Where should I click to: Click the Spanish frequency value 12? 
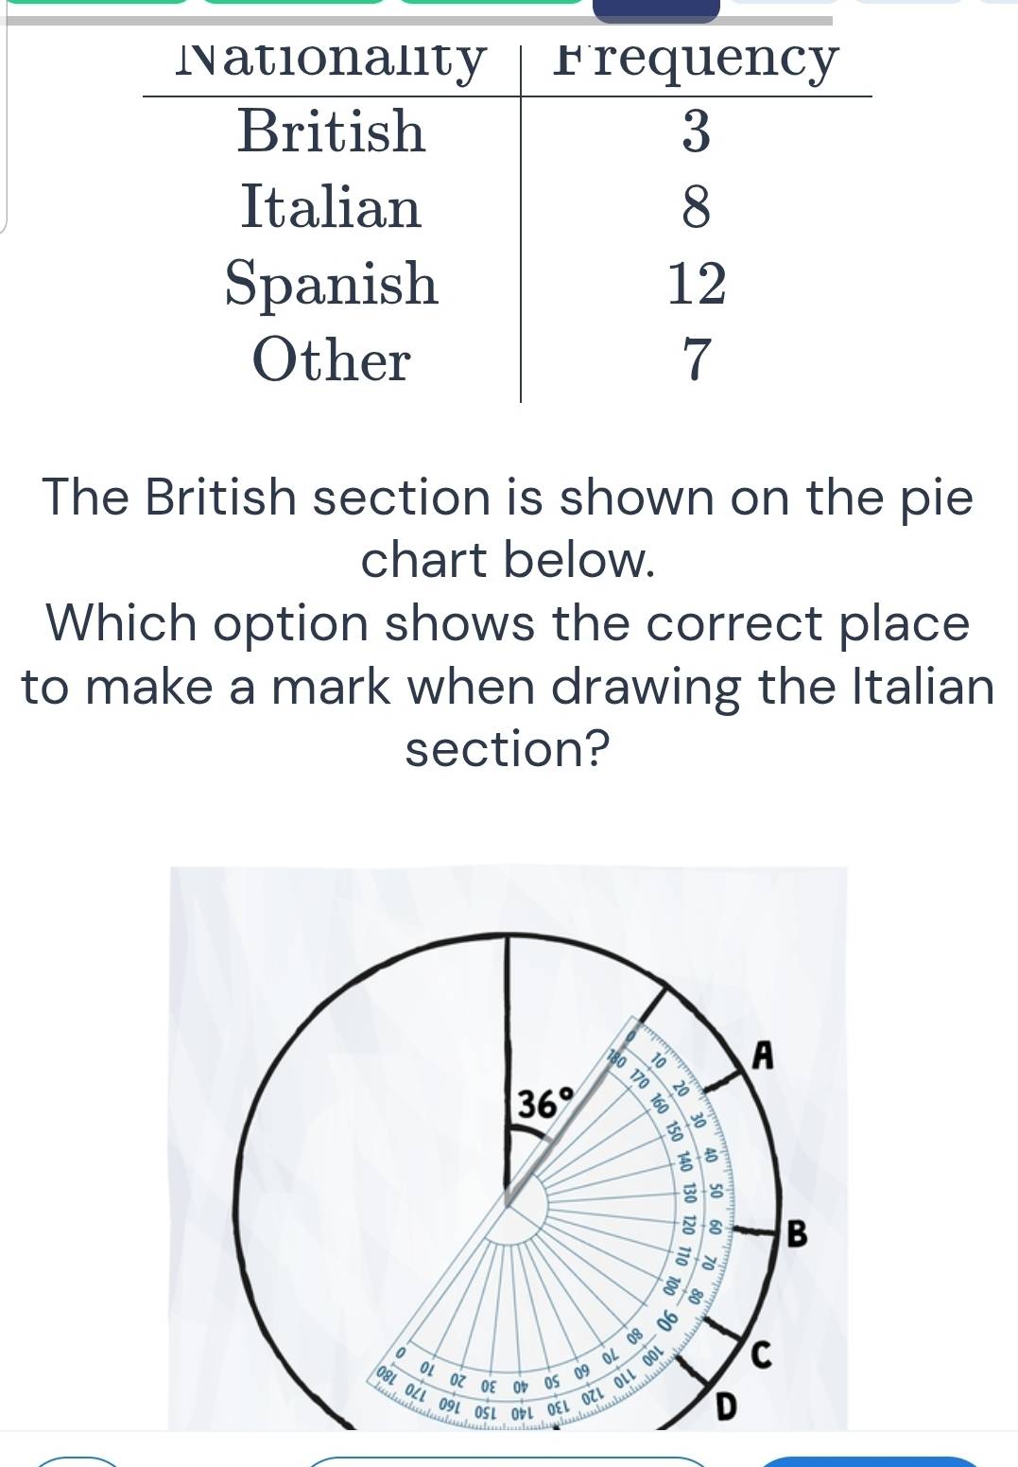coord(697,284)
